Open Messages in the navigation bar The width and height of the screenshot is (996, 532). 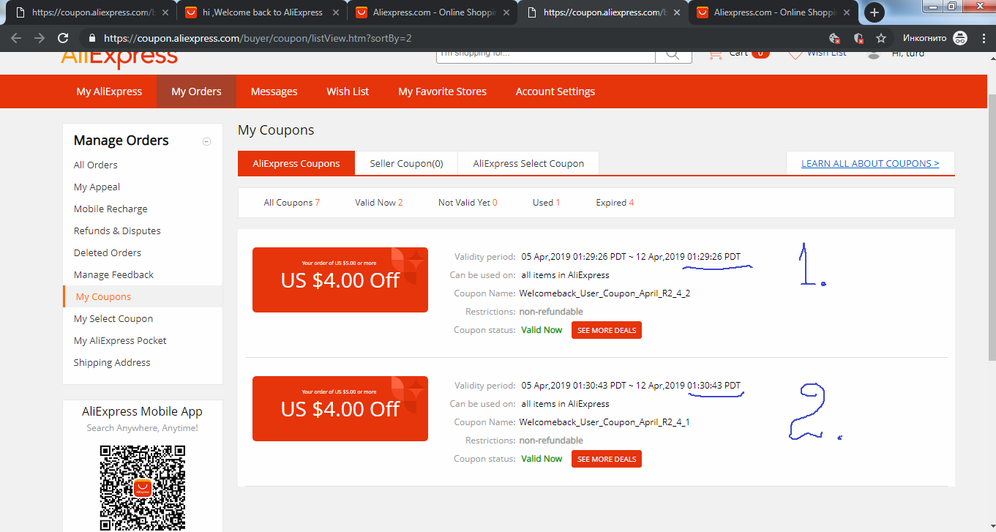[x=274, y=91]
